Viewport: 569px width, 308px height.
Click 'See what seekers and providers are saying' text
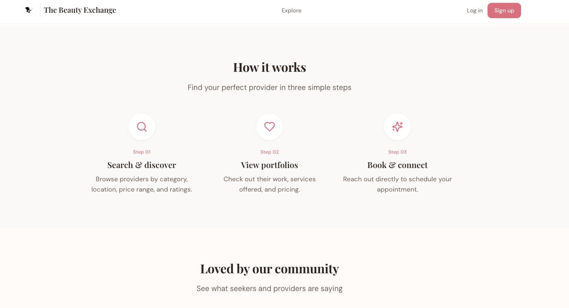(270, 289)
